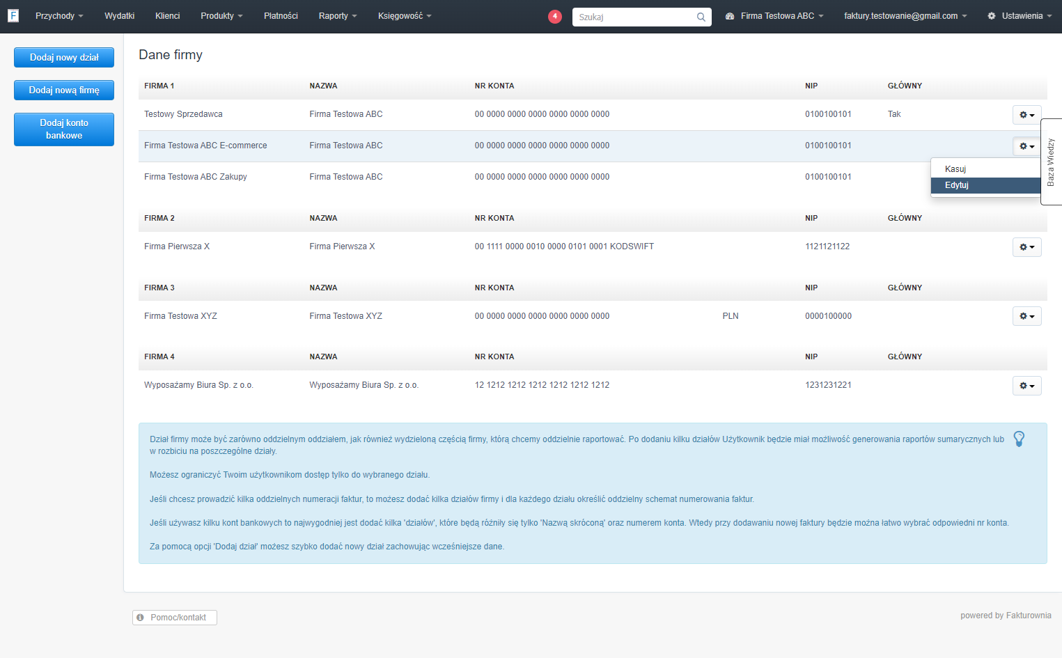Open gear menu for Wyposażamy Biura row
This screenshot has width=1062, height=658.
1026,386
